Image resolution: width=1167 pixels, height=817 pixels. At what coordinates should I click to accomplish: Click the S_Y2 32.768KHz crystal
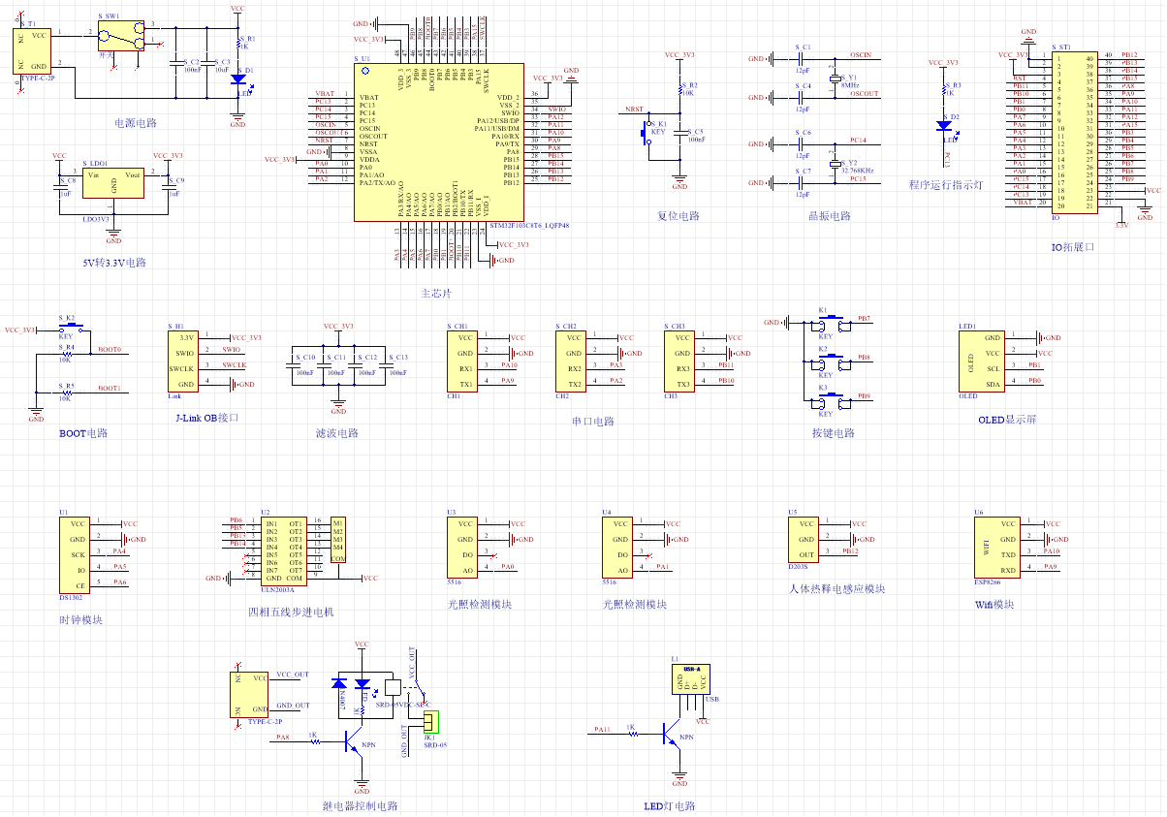836,163
